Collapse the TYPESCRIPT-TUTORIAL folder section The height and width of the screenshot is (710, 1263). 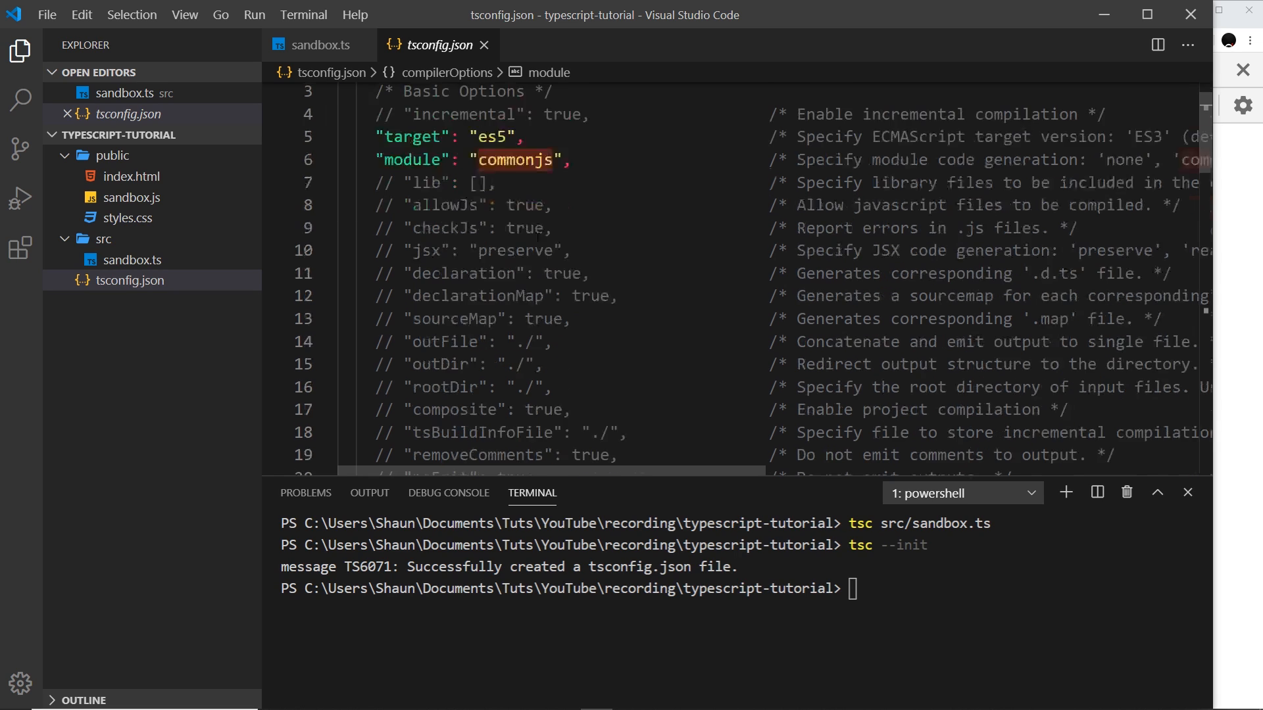point(52,135)
